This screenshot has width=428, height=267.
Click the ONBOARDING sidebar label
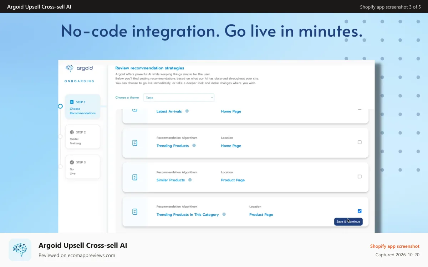click(x=80, y=81)
